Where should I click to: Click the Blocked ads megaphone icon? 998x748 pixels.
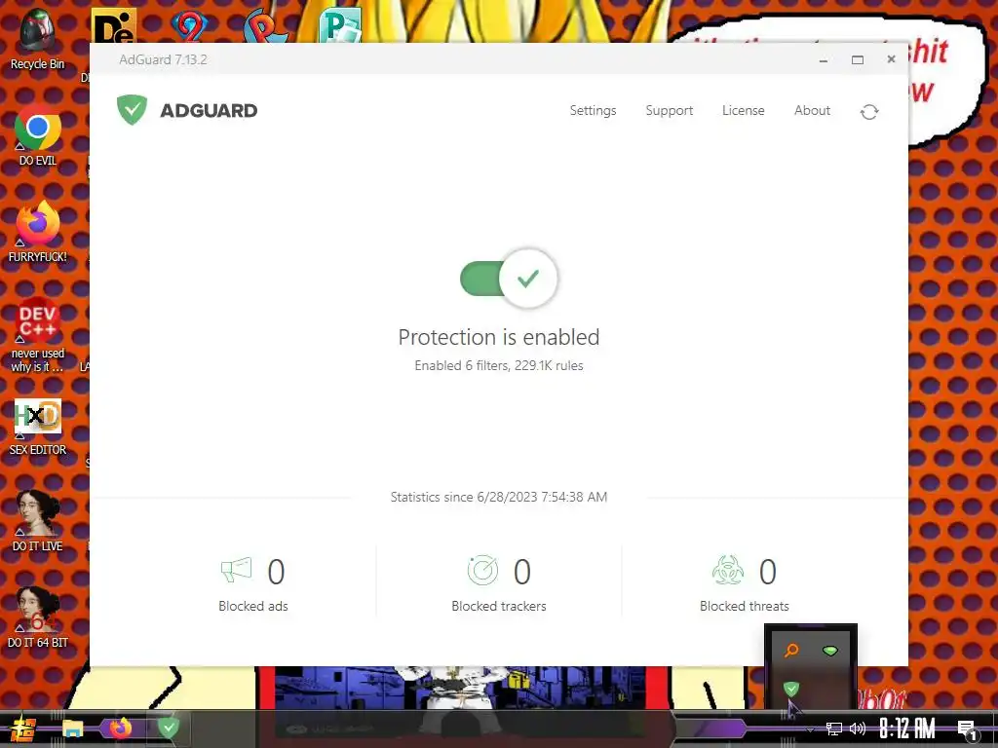236,570
